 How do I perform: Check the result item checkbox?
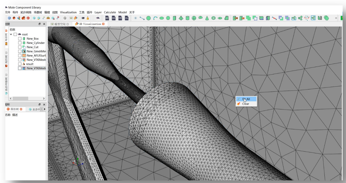pyautogui.click(x=20, y=64)
